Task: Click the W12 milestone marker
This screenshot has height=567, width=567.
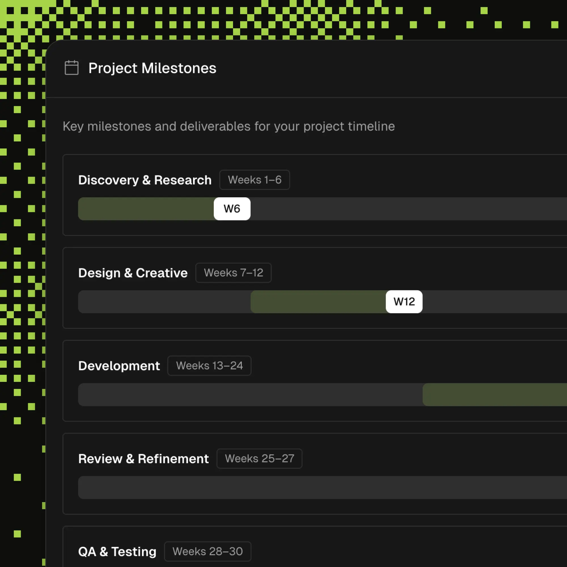Action: [404, 302]
